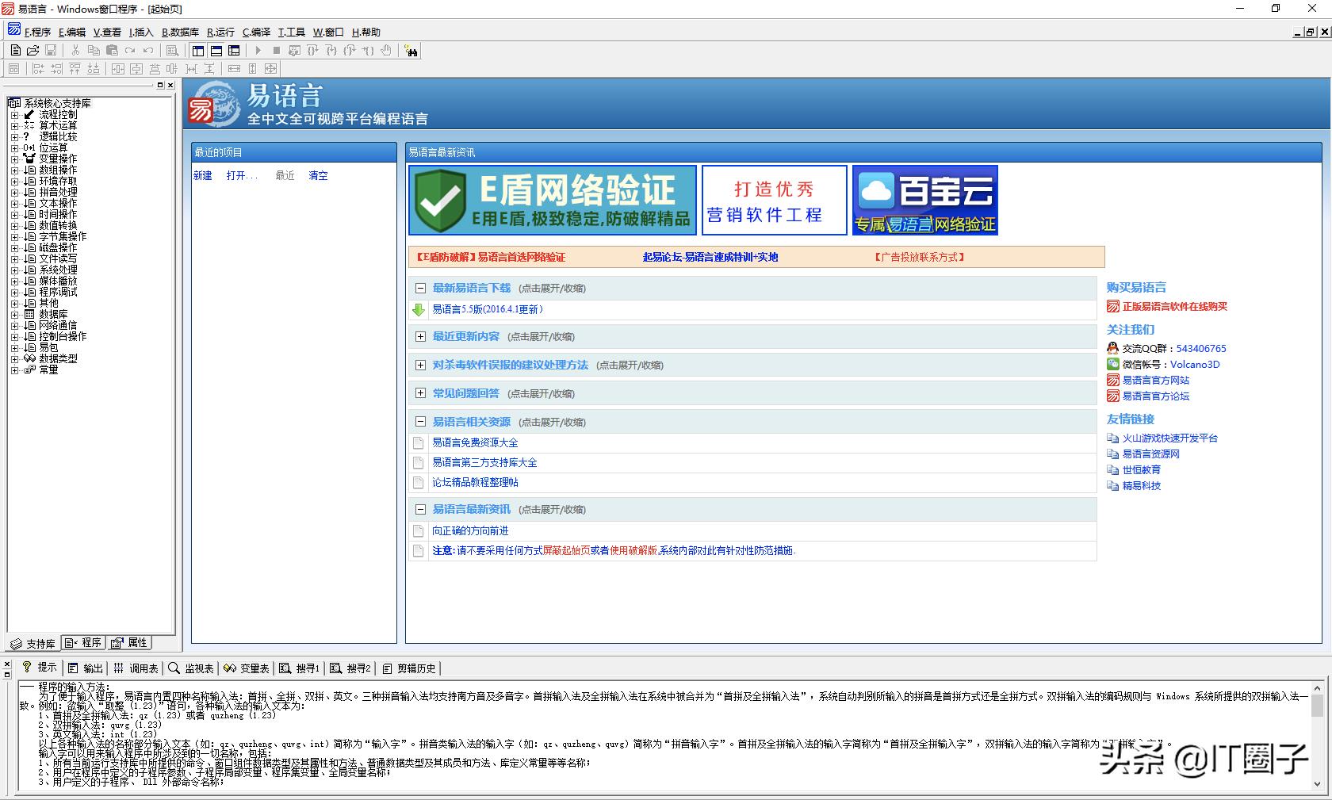Collapse the 最新易语言下载 section

(420, 288)
